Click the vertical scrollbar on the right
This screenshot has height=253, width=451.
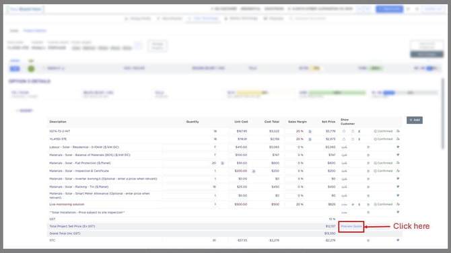pos(443,114)
